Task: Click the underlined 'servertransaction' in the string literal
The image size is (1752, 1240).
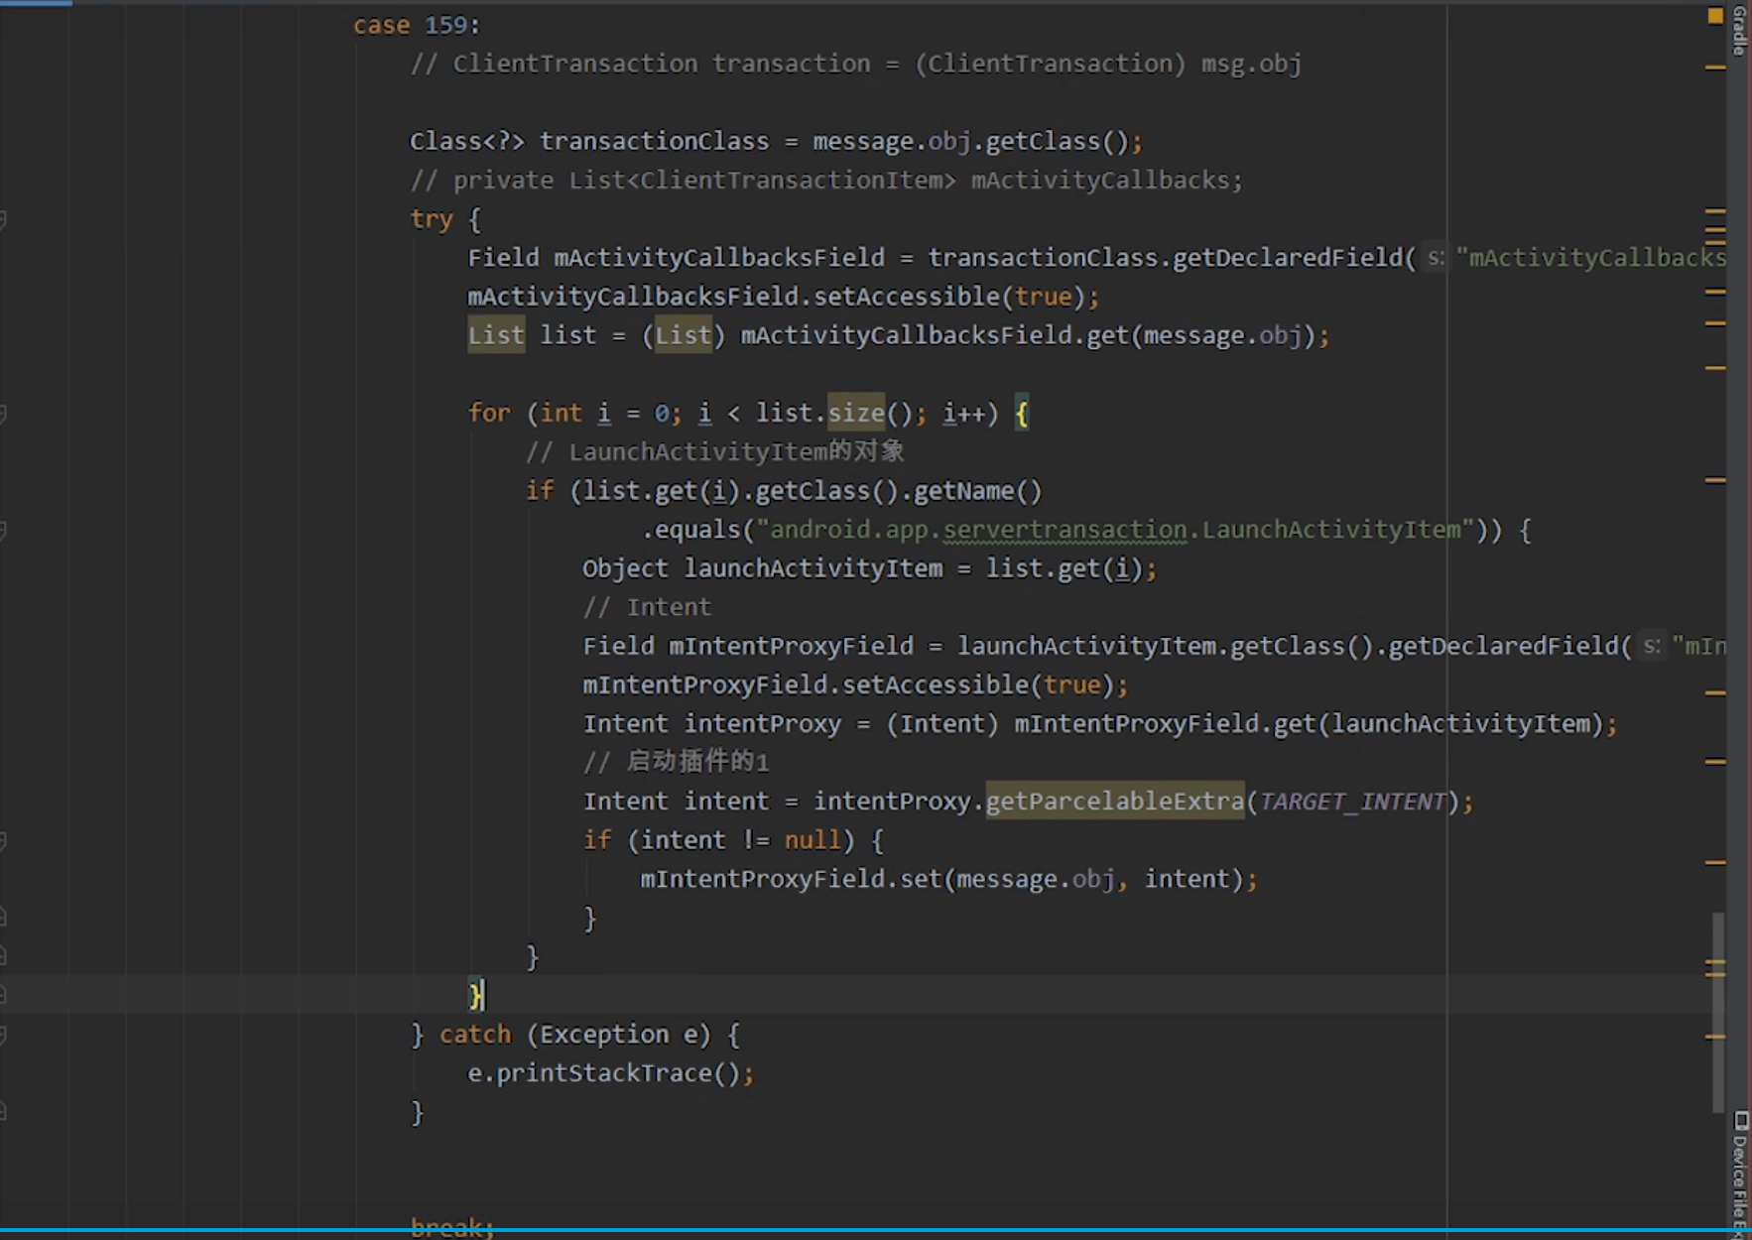Action: pos(1064,530)
